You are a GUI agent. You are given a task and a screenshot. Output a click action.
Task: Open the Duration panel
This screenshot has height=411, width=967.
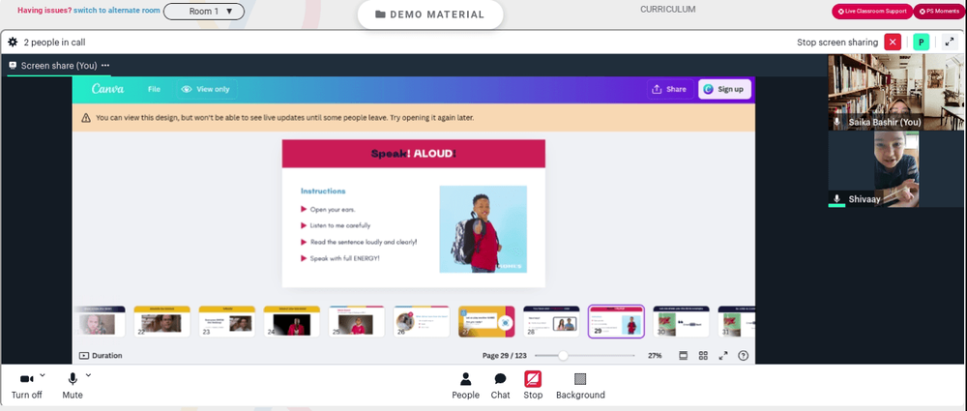101,356
